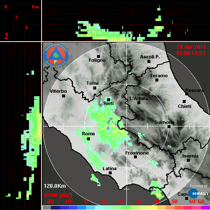Click the Pescara city name label
210x210 pixels.
click(x=194, y=90)
